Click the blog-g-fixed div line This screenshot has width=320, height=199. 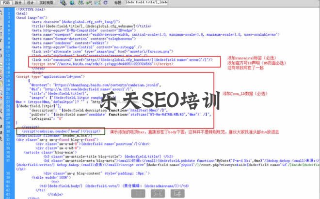[57, 140]
